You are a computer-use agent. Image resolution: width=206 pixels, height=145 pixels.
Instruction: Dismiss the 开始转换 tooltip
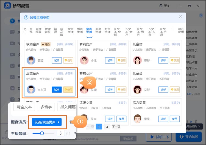199,126
